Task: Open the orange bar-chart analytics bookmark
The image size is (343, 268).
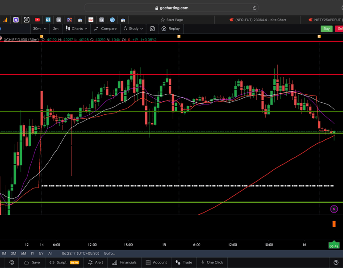Action: pyautogui.click(x=5, y=20)
